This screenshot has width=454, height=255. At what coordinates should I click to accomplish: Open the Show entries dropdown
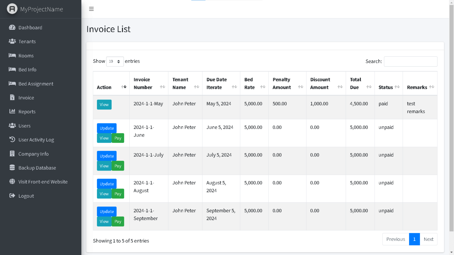tap(115, 61)
